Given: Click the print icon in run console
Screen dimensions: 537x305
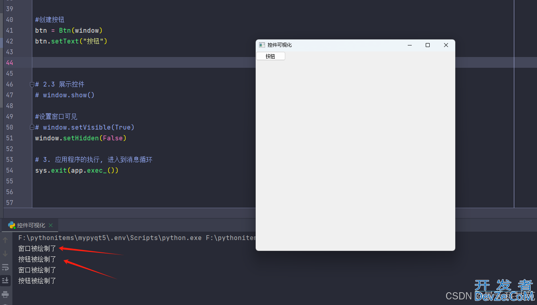Looking at the screenshot, I should (x=5, y=295).
